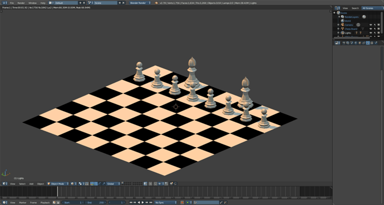
Task: Open the Constraints tab chain icon
Action: (363, 43)
